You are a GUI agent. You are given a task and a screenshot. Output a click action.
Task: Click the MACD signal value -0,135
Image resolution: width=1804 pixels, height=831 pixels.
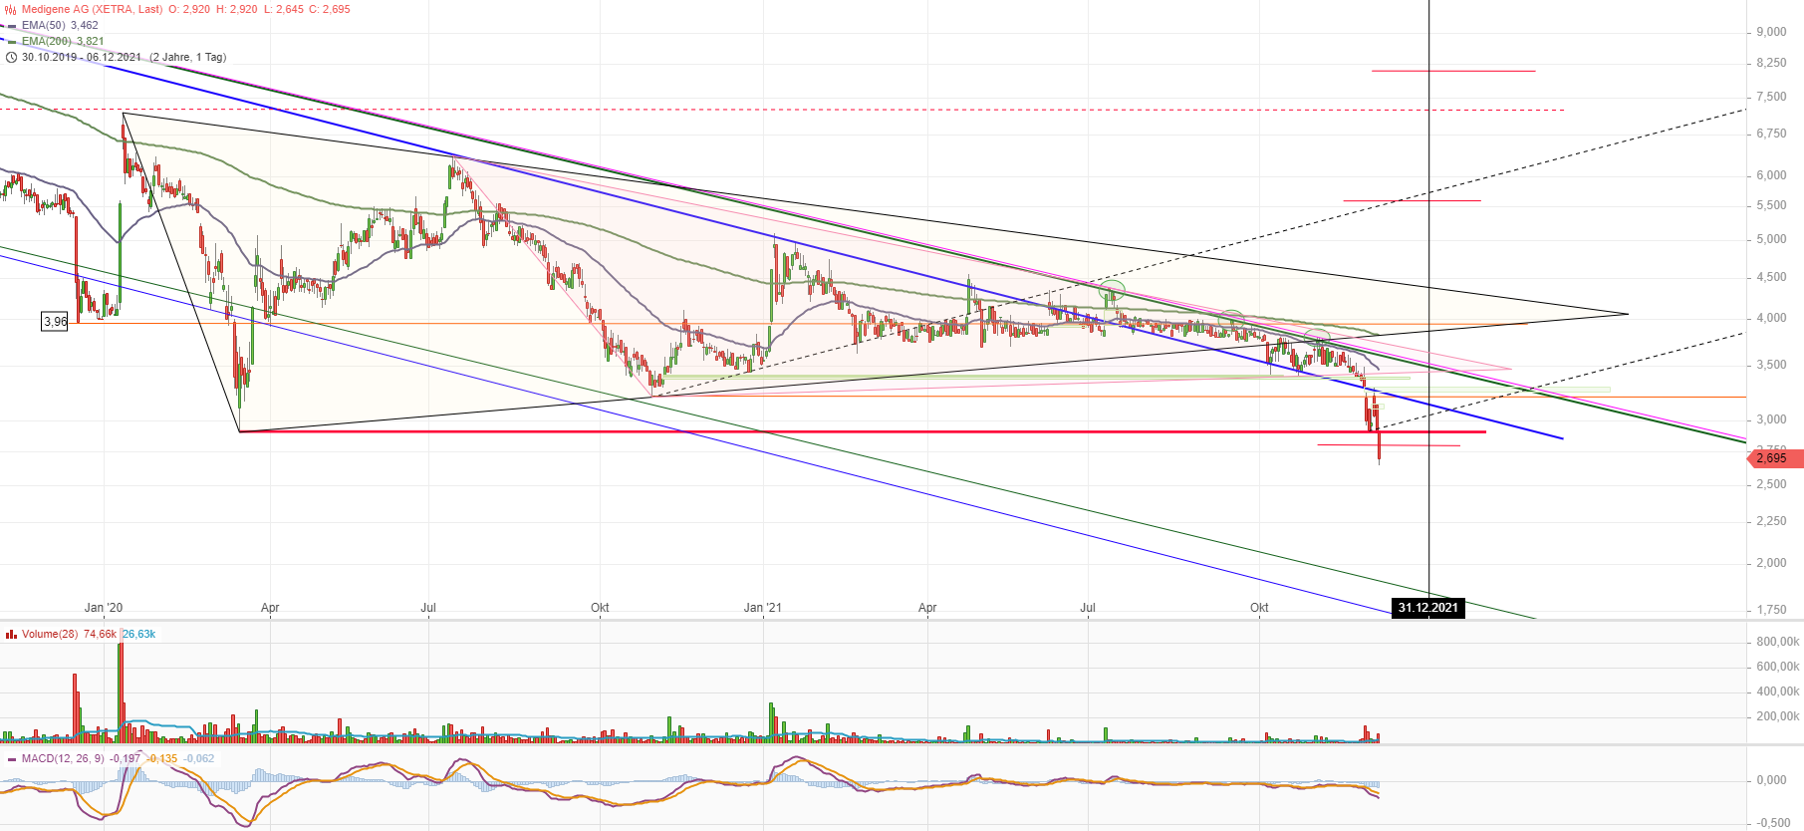coord(162,758)
